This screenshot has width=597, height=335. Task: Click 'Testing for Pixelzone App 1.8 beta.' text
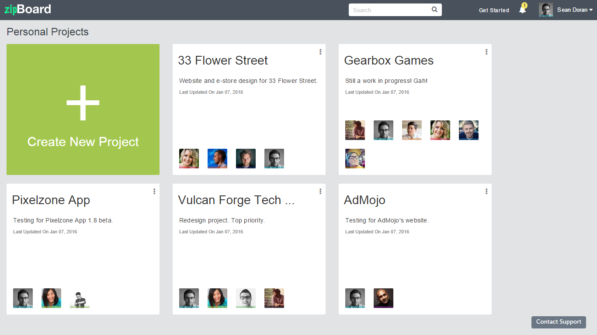tap(63, 220)
